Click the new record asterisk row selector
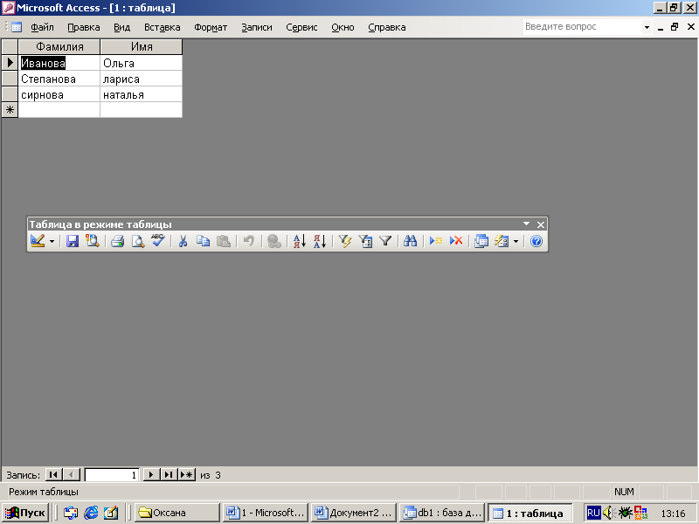The width and height of the screenshot is (699, 524). coord(10,110)
